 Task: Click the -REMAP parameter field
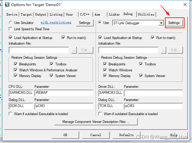tap(64, 93)
